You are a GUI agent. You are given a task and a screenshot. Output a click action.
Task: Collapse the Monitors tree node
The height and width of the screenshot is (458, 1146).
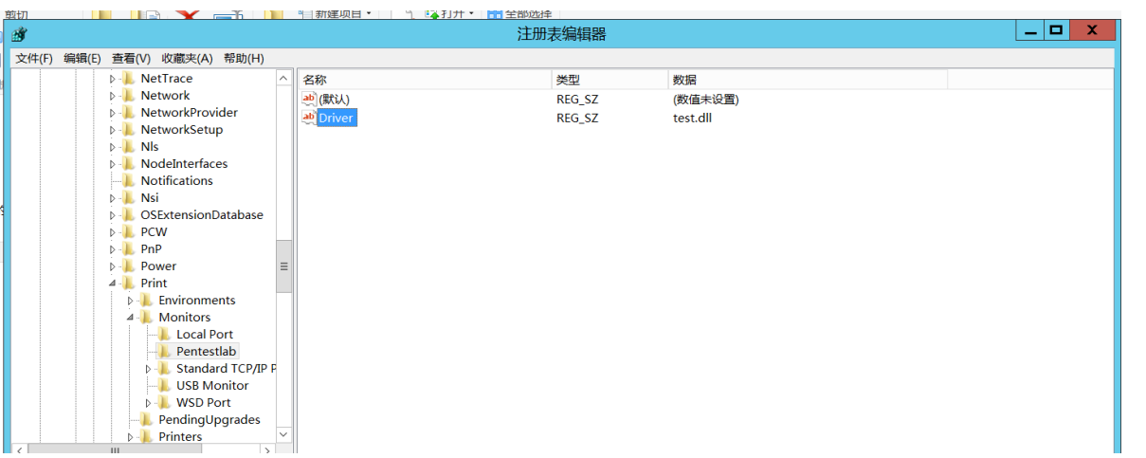[130, 317]
